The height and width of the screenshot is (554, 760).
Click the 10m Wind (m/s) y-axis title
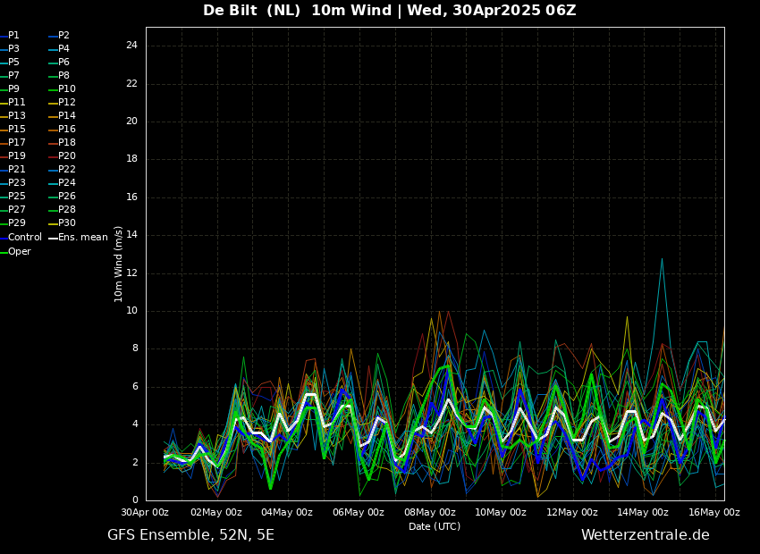tap(119, 264)
